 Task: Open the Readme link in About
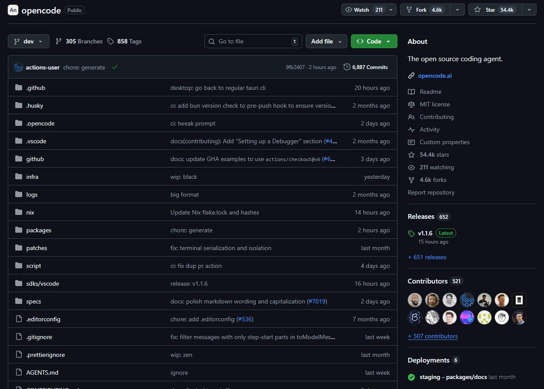coord(430,92)
